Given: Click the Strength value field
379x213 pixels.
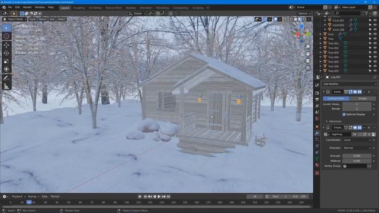Looking at the screenshot, I should 357,156.
